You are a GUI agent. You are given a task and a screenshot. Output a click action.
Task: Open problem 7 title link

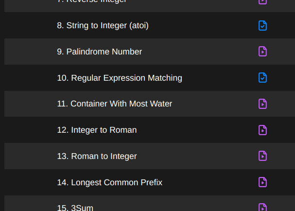[x=92, y=1]
